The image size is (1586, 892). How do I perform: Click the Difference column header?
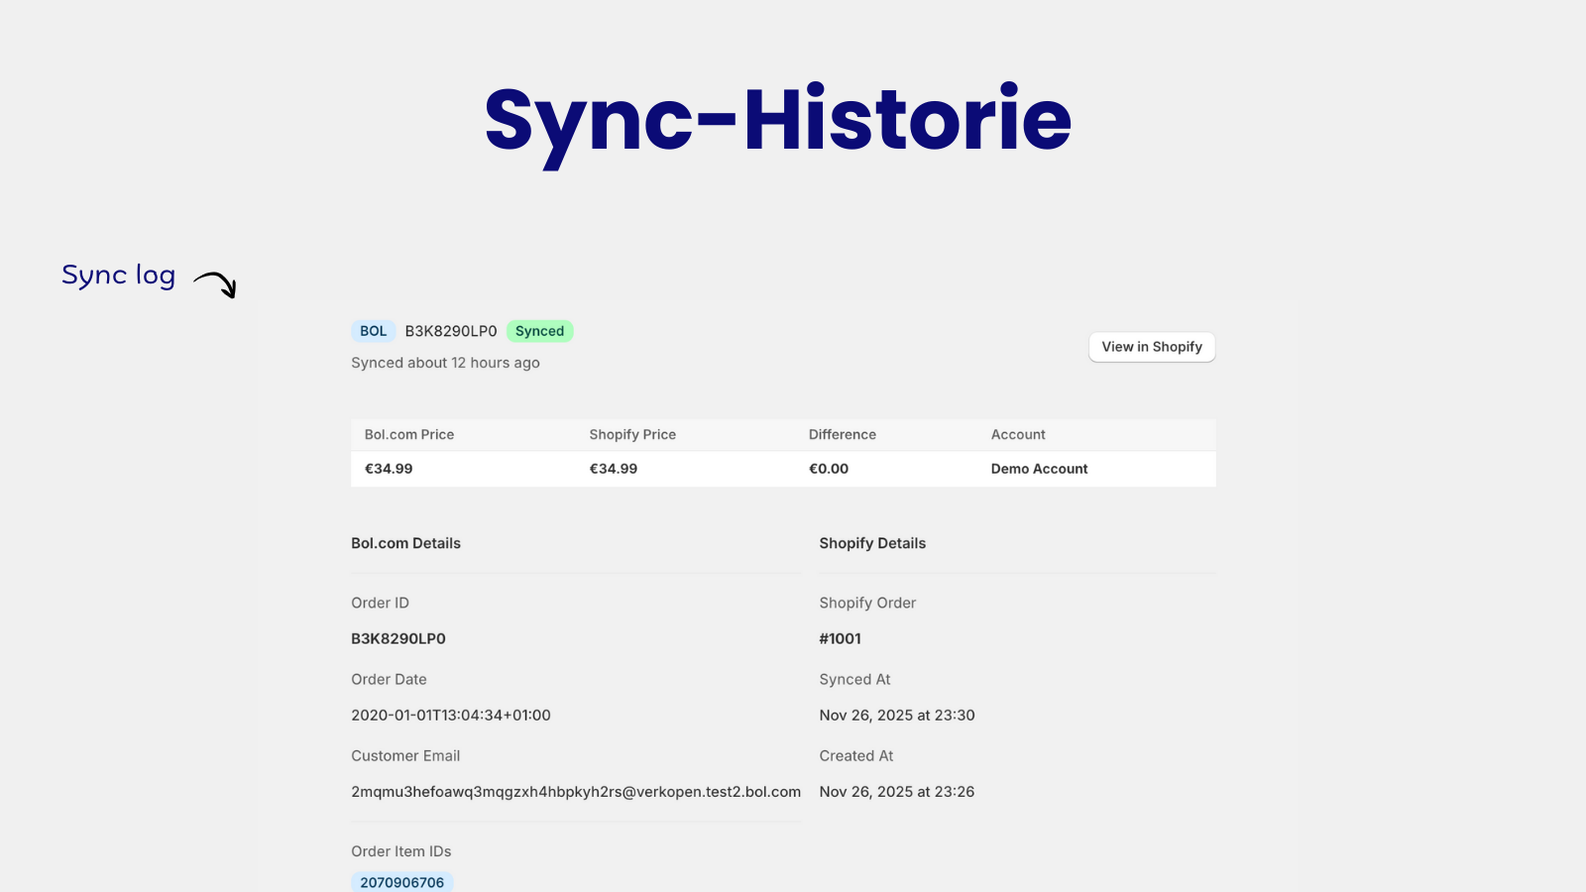[842, 435]
